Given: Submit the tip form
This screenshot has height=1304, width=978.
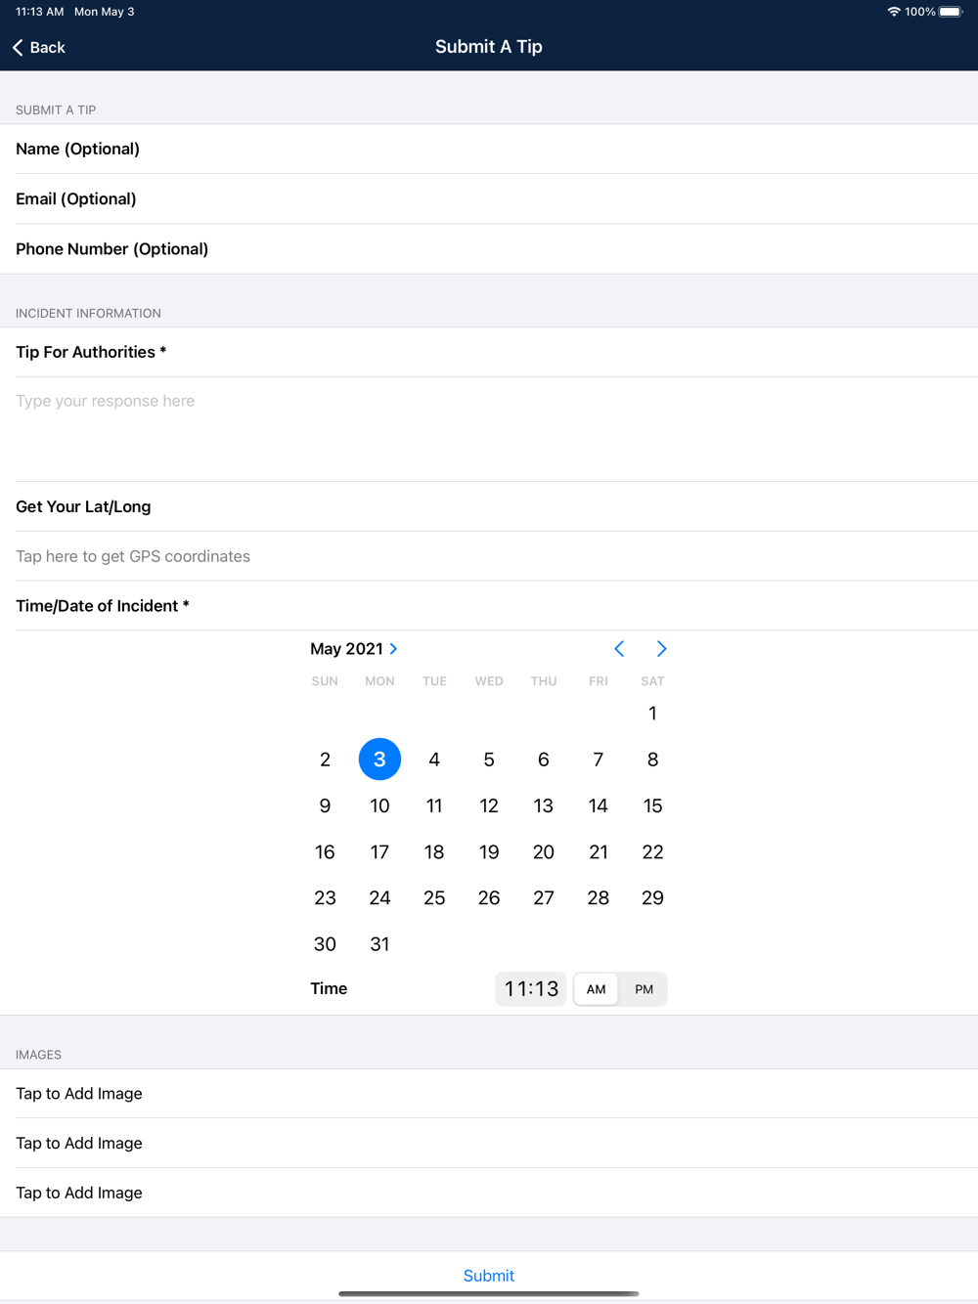Looking at the screenshot, I should click(x=489, y=1276).
